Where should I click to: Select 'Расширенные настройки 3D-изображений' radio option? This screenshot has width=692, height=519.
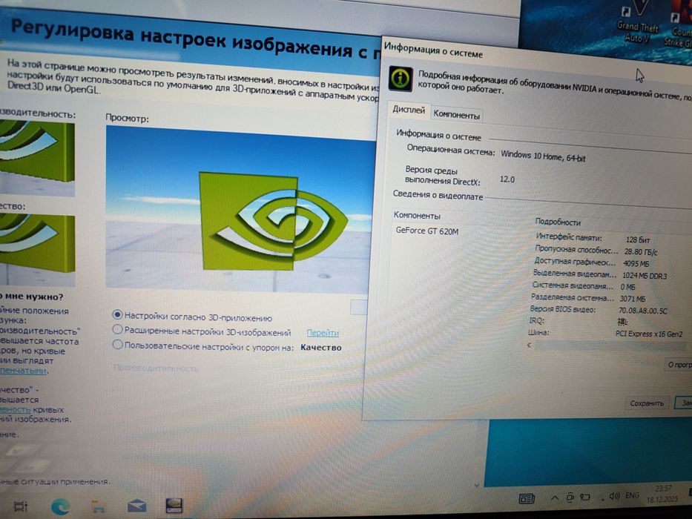[117, 329]
